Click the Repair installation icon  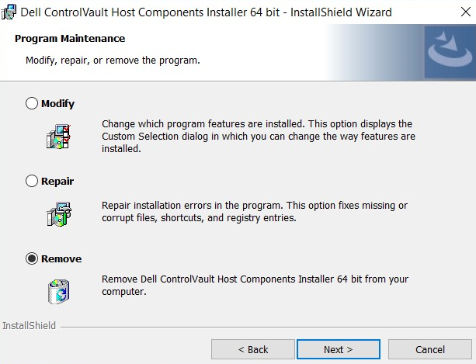click(59, 212)
